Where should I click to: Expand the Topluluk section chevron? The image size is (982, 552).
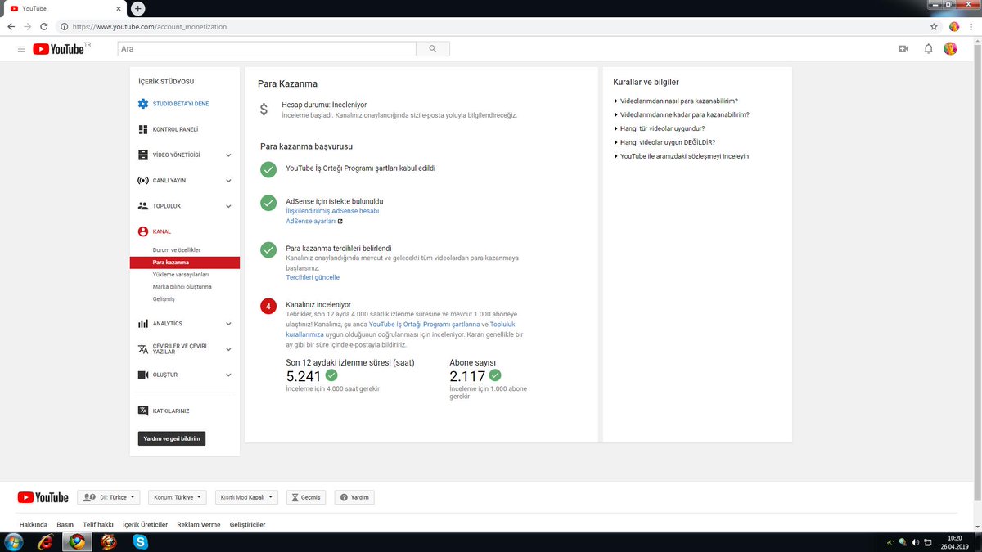click(x=228, y=206)
